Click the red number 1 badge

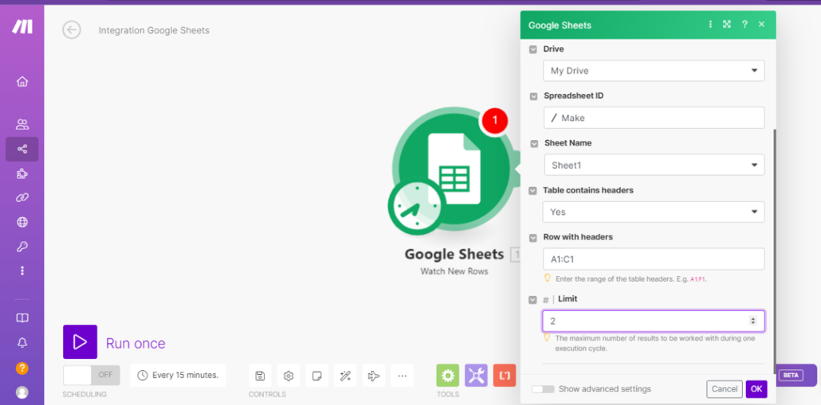tap(495, 121)
